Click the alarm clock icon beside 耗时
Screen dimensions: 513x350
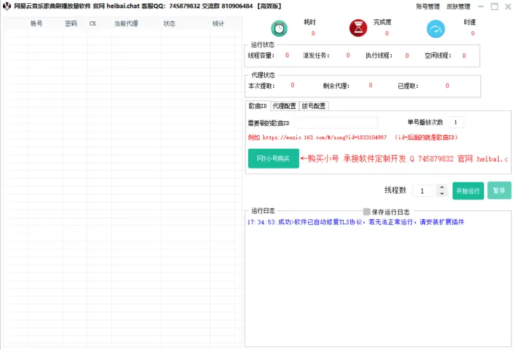coord(279,28)
